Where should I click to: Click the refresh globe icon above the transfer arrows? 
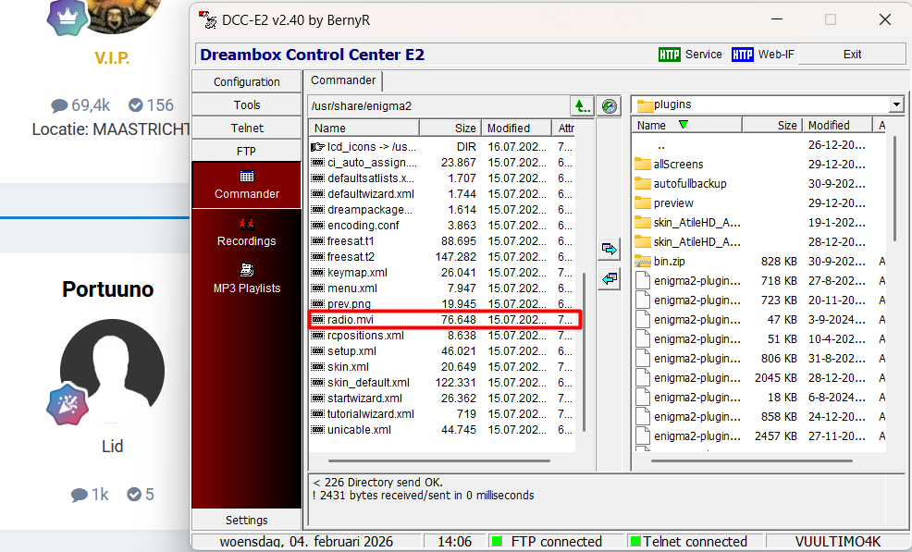[609, 106]
